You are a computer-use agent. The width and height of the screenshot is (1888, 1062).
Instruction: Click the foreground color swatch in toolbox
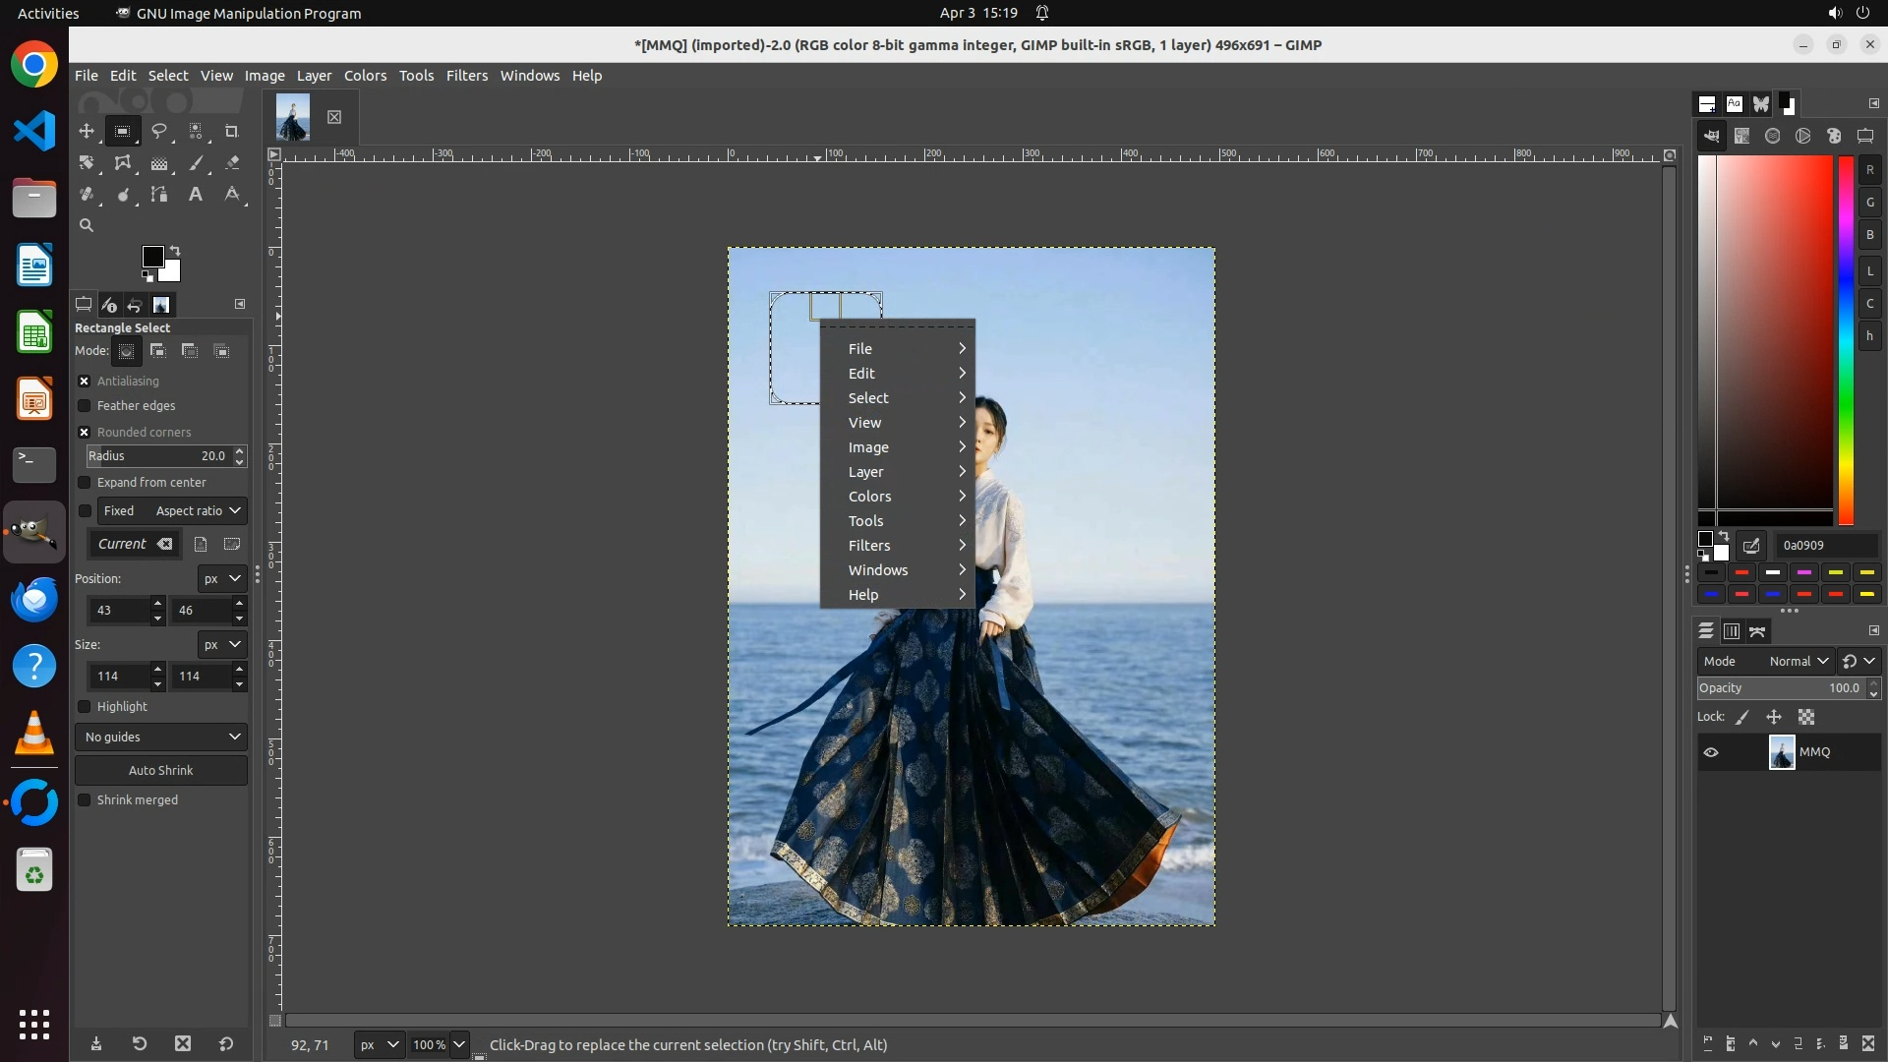[x=152, y=257]
